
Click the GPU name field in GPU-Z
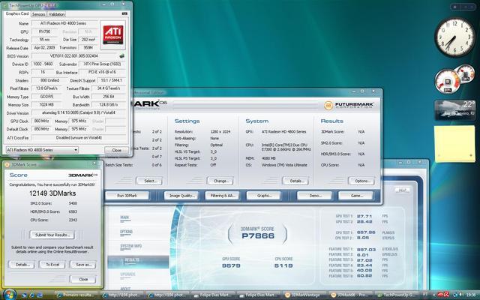pyautogui.click(x=64, y=23)
